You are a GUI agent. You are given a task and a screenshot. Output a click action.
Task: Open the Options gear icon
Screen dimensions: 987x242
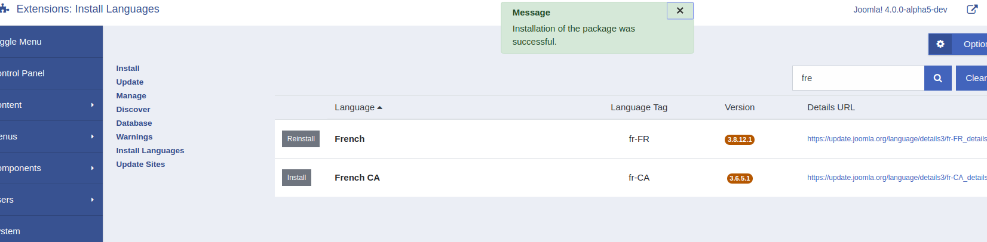point(940,44)
